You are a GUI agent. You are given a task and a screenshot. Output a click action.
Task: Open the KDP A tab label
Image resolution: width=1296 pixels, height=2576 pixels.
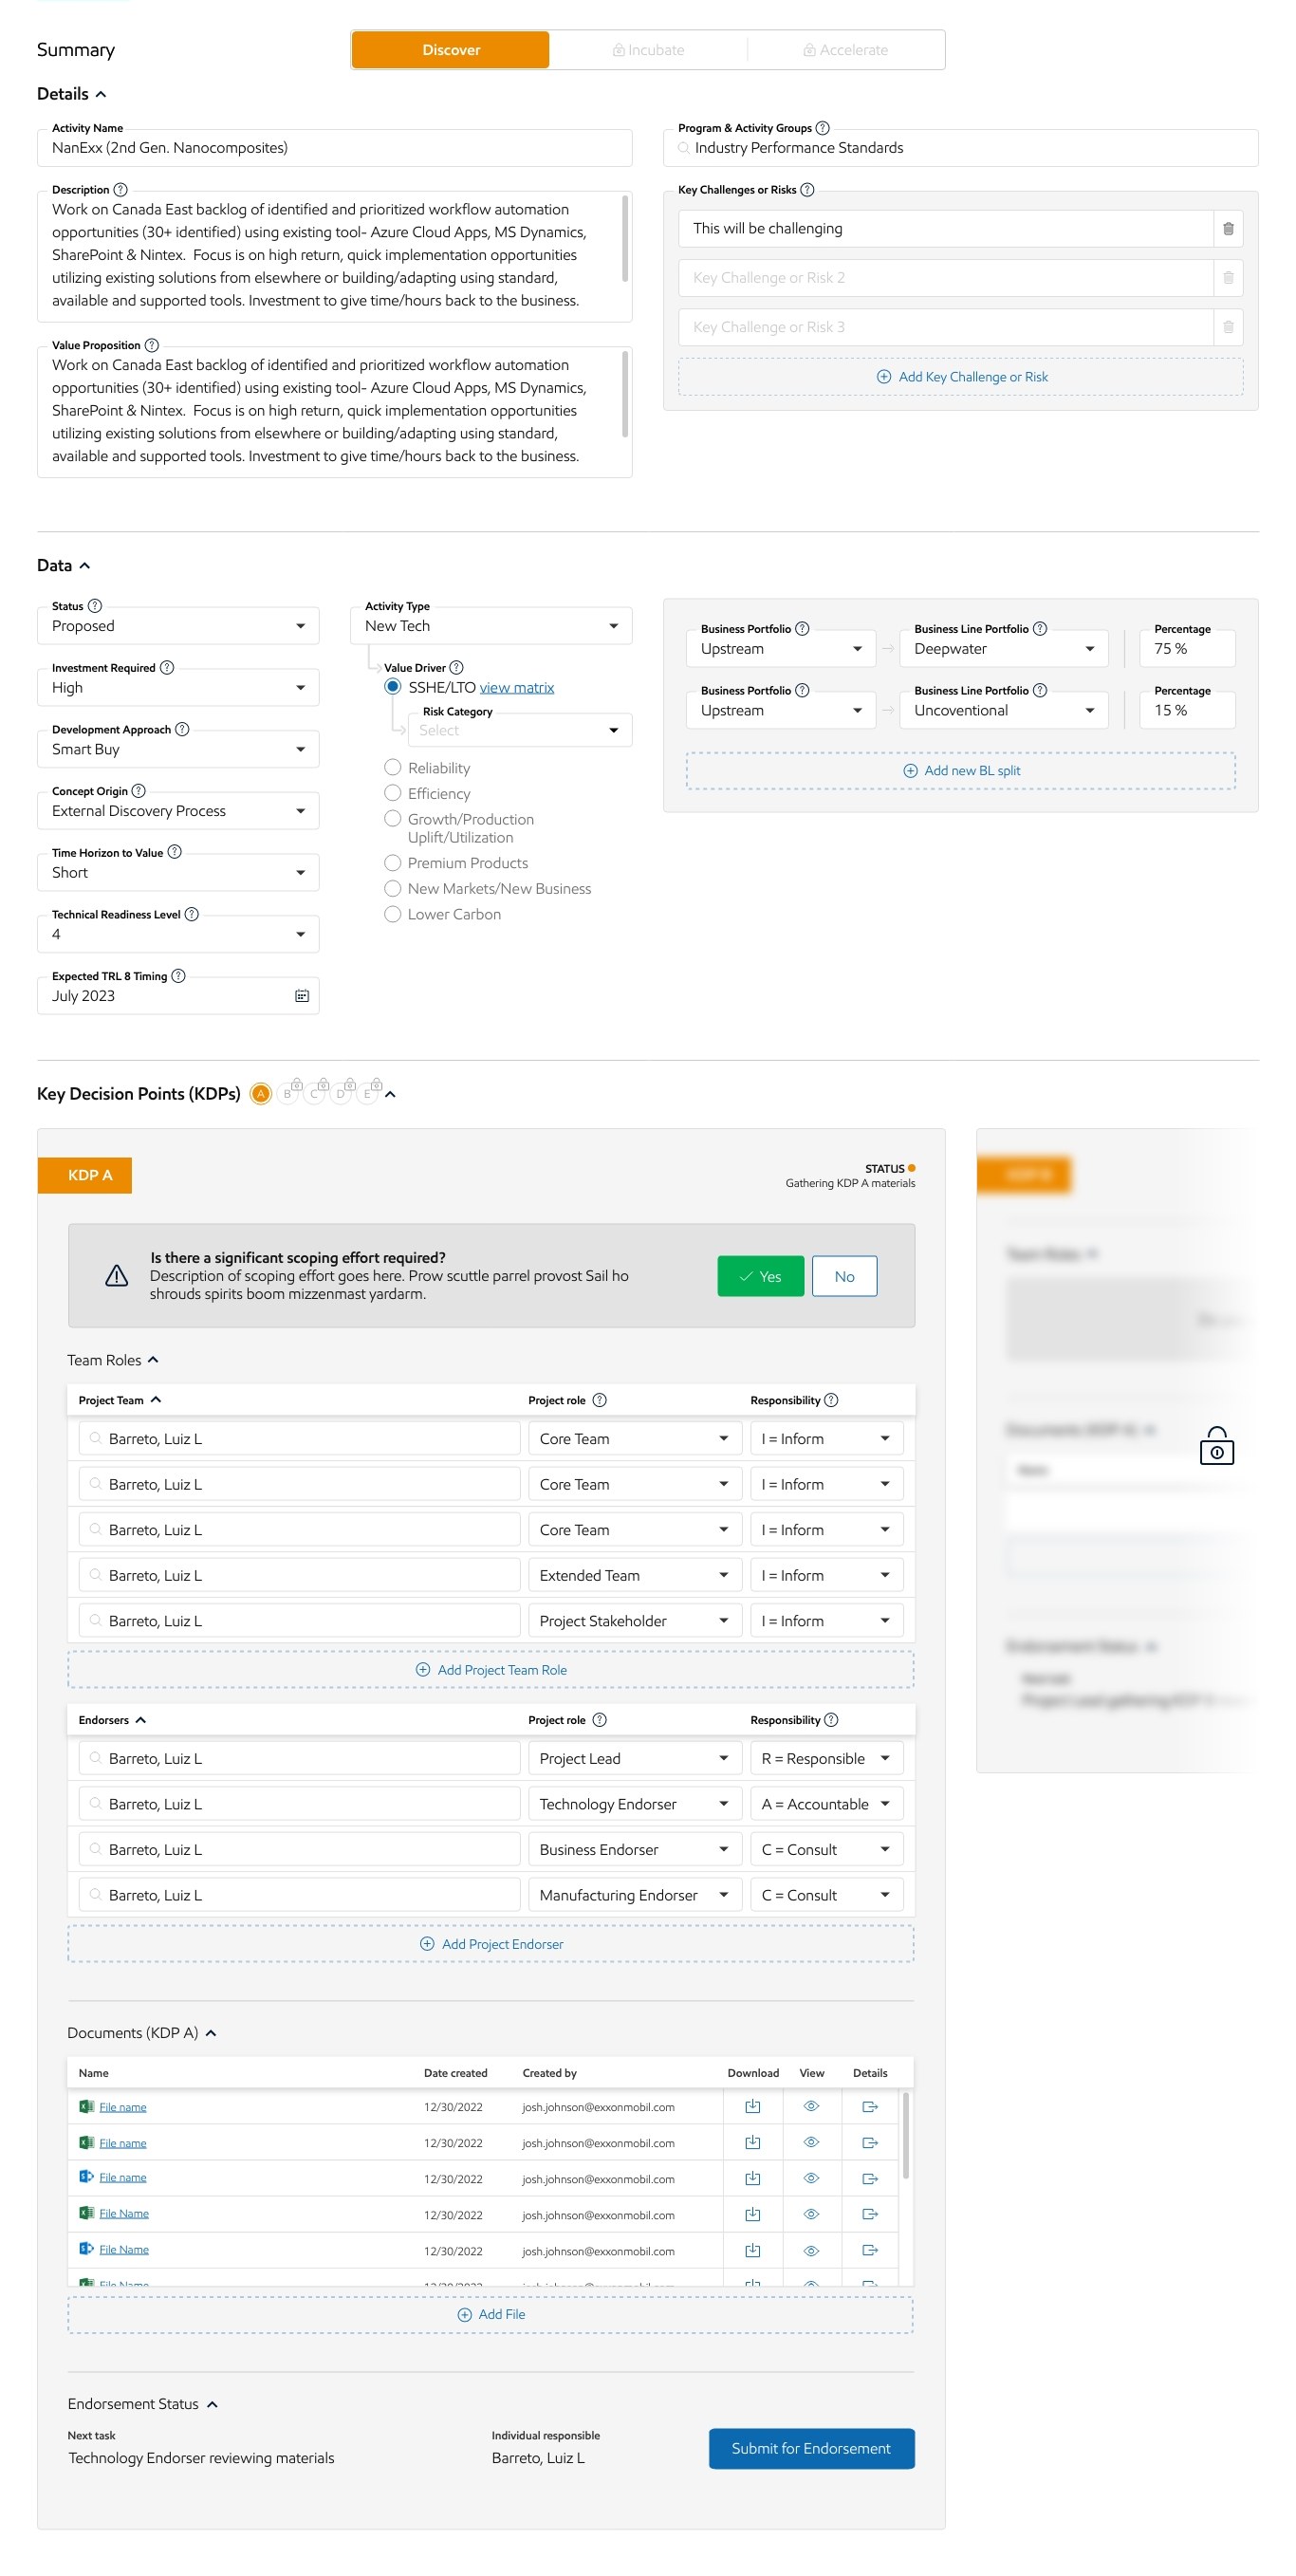[x=85, y=1176]
